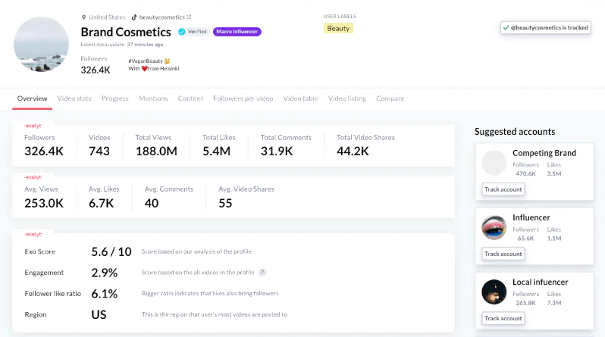Click the Competing Brand blank avatar

pyautogui.click(x=494, y=163)
